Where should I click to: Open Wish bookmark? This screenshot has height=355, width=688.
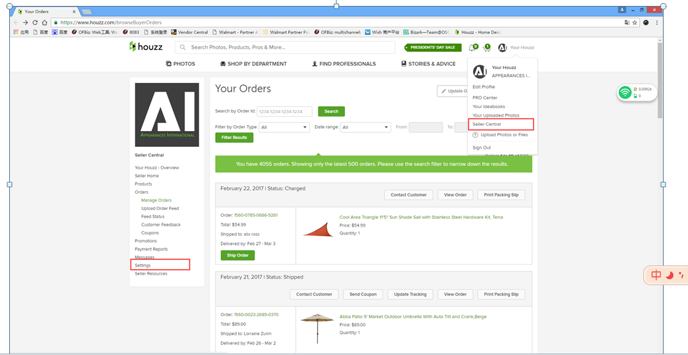(382, 32)
